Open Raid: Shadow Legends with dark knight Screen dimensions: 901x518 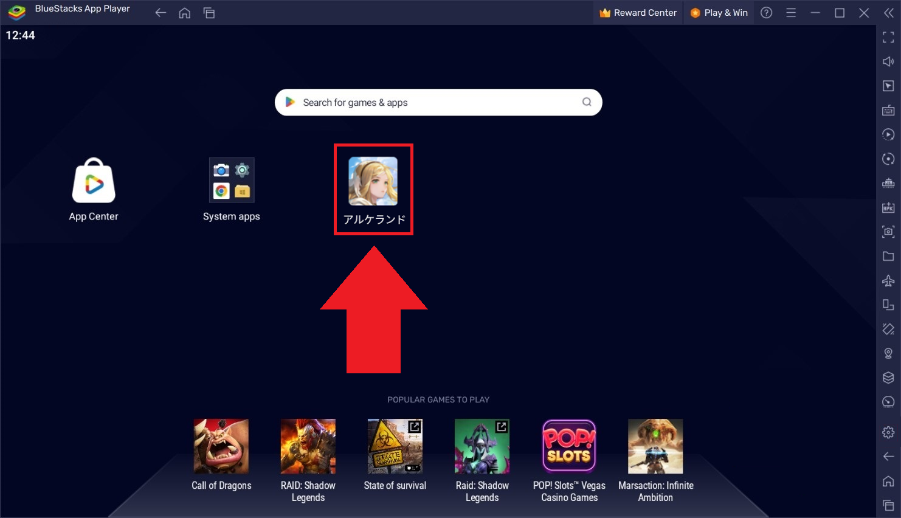tap(482, 446)
